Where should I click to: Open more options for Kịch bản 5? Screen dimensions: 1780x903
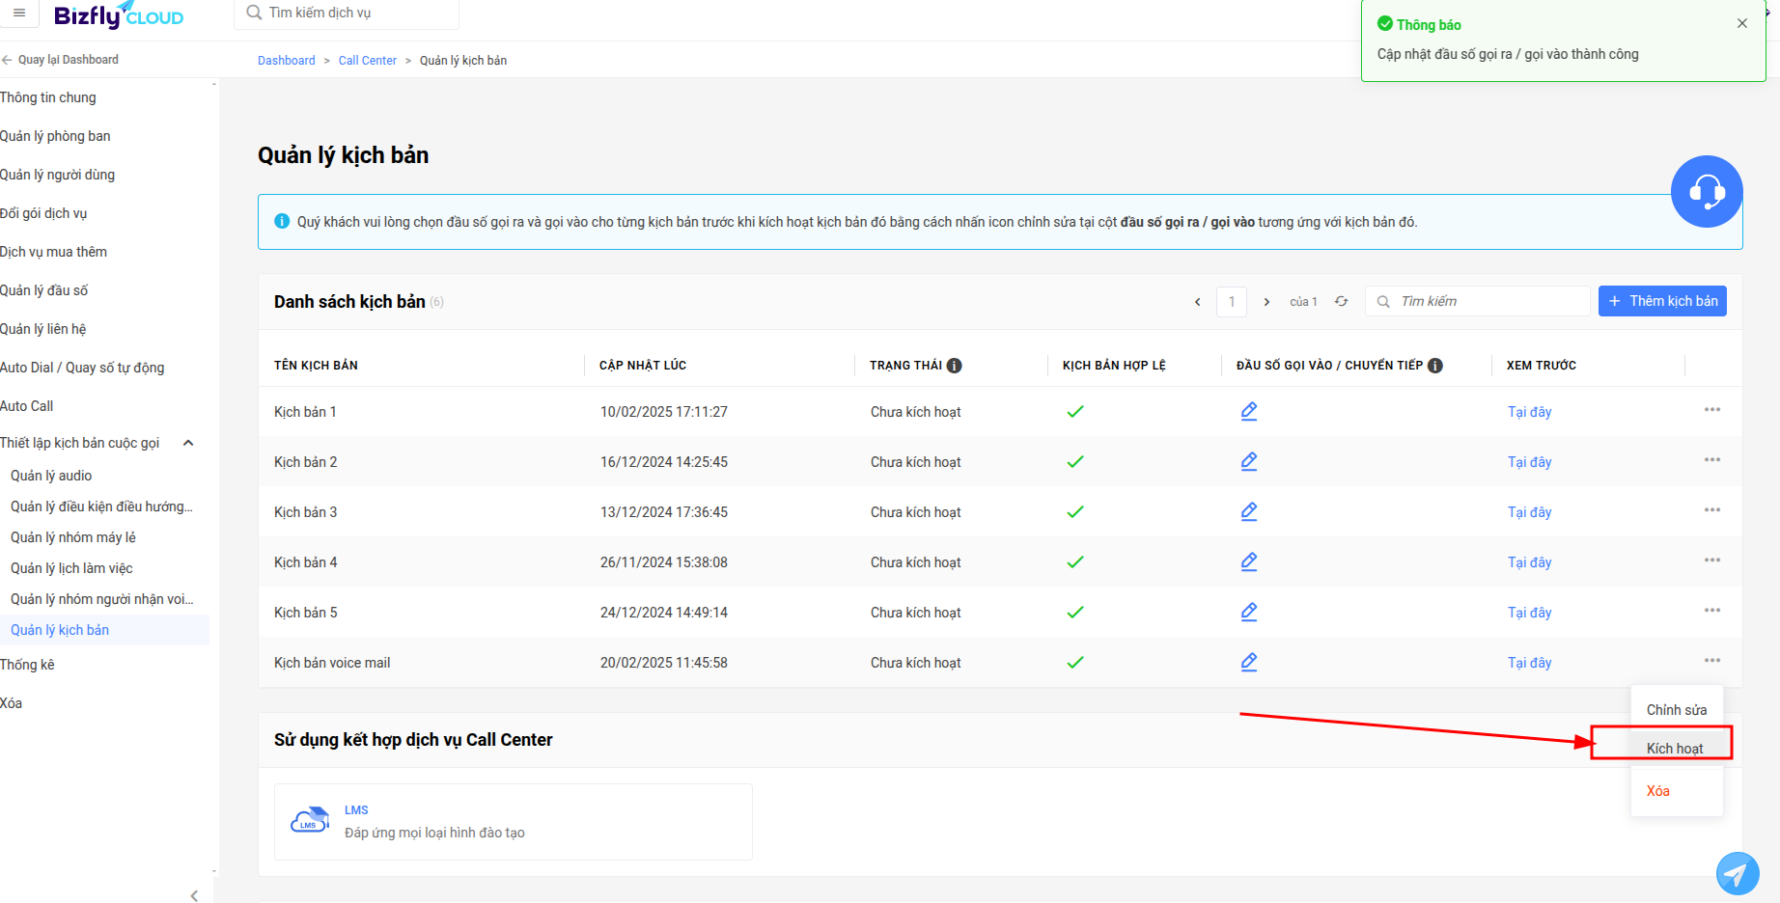[x=1712, y=611]
